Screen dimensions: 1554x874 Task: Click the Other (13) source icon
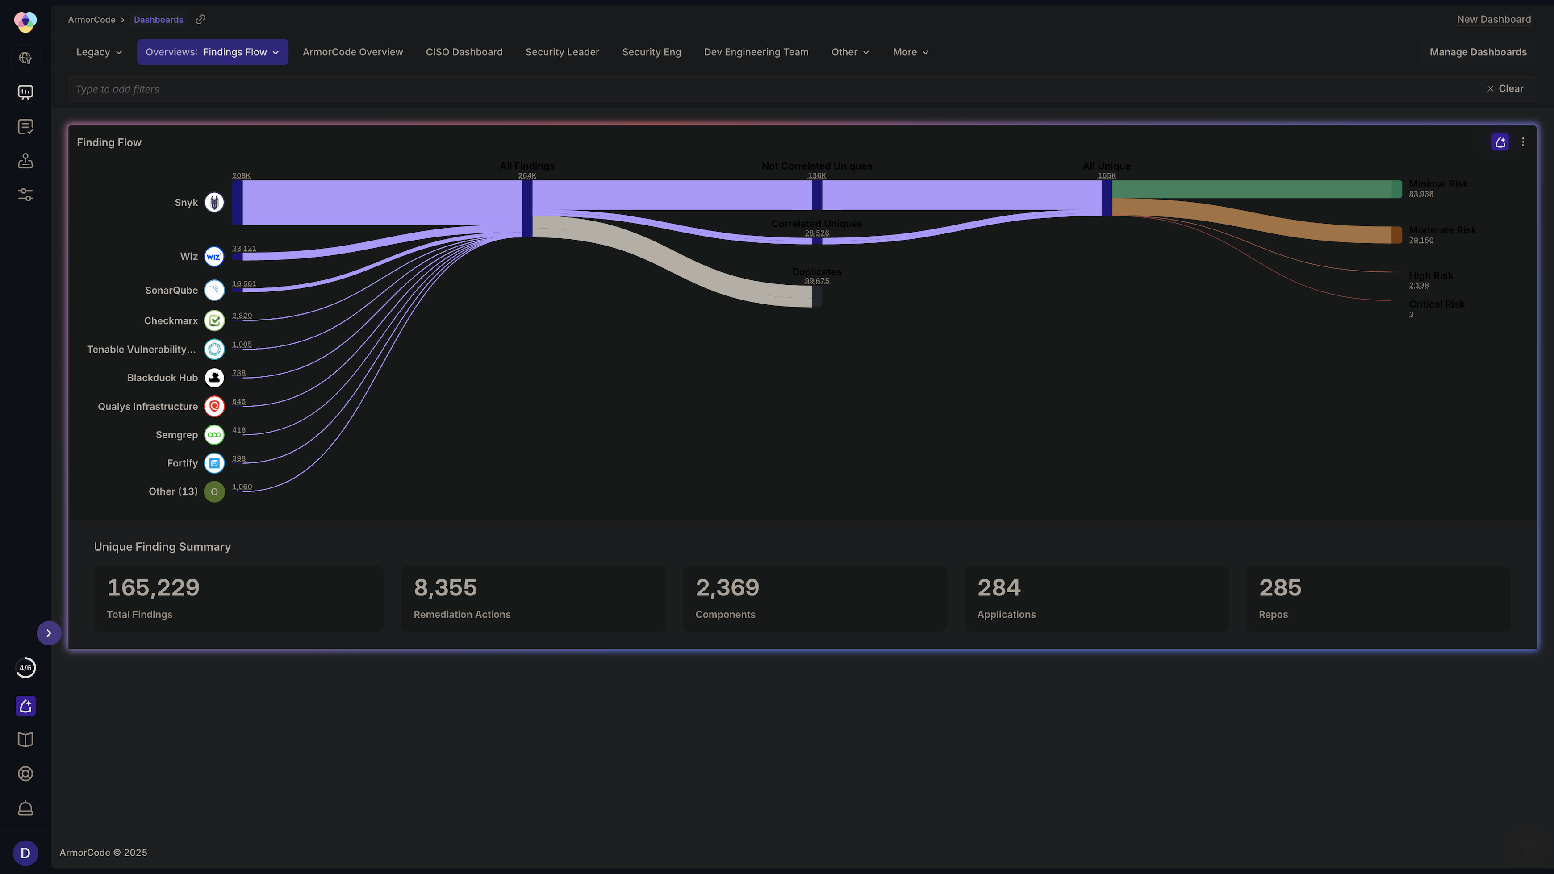coord(214,491)
